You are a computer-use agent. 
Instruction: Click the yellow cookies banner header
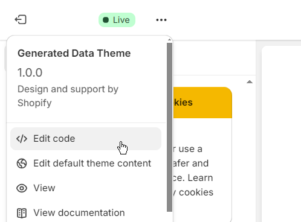202,103
